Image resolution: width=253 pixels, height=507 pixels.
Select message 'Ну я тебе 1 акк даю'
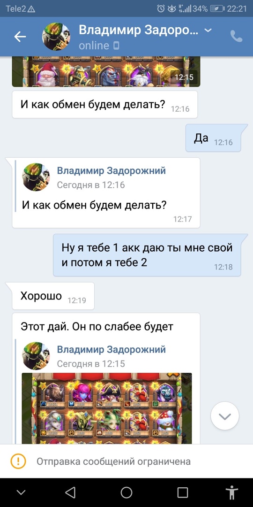[147, 255]
